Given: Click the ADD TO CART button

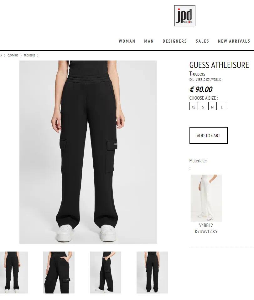Looking at the screenshot, I should 209,135.
